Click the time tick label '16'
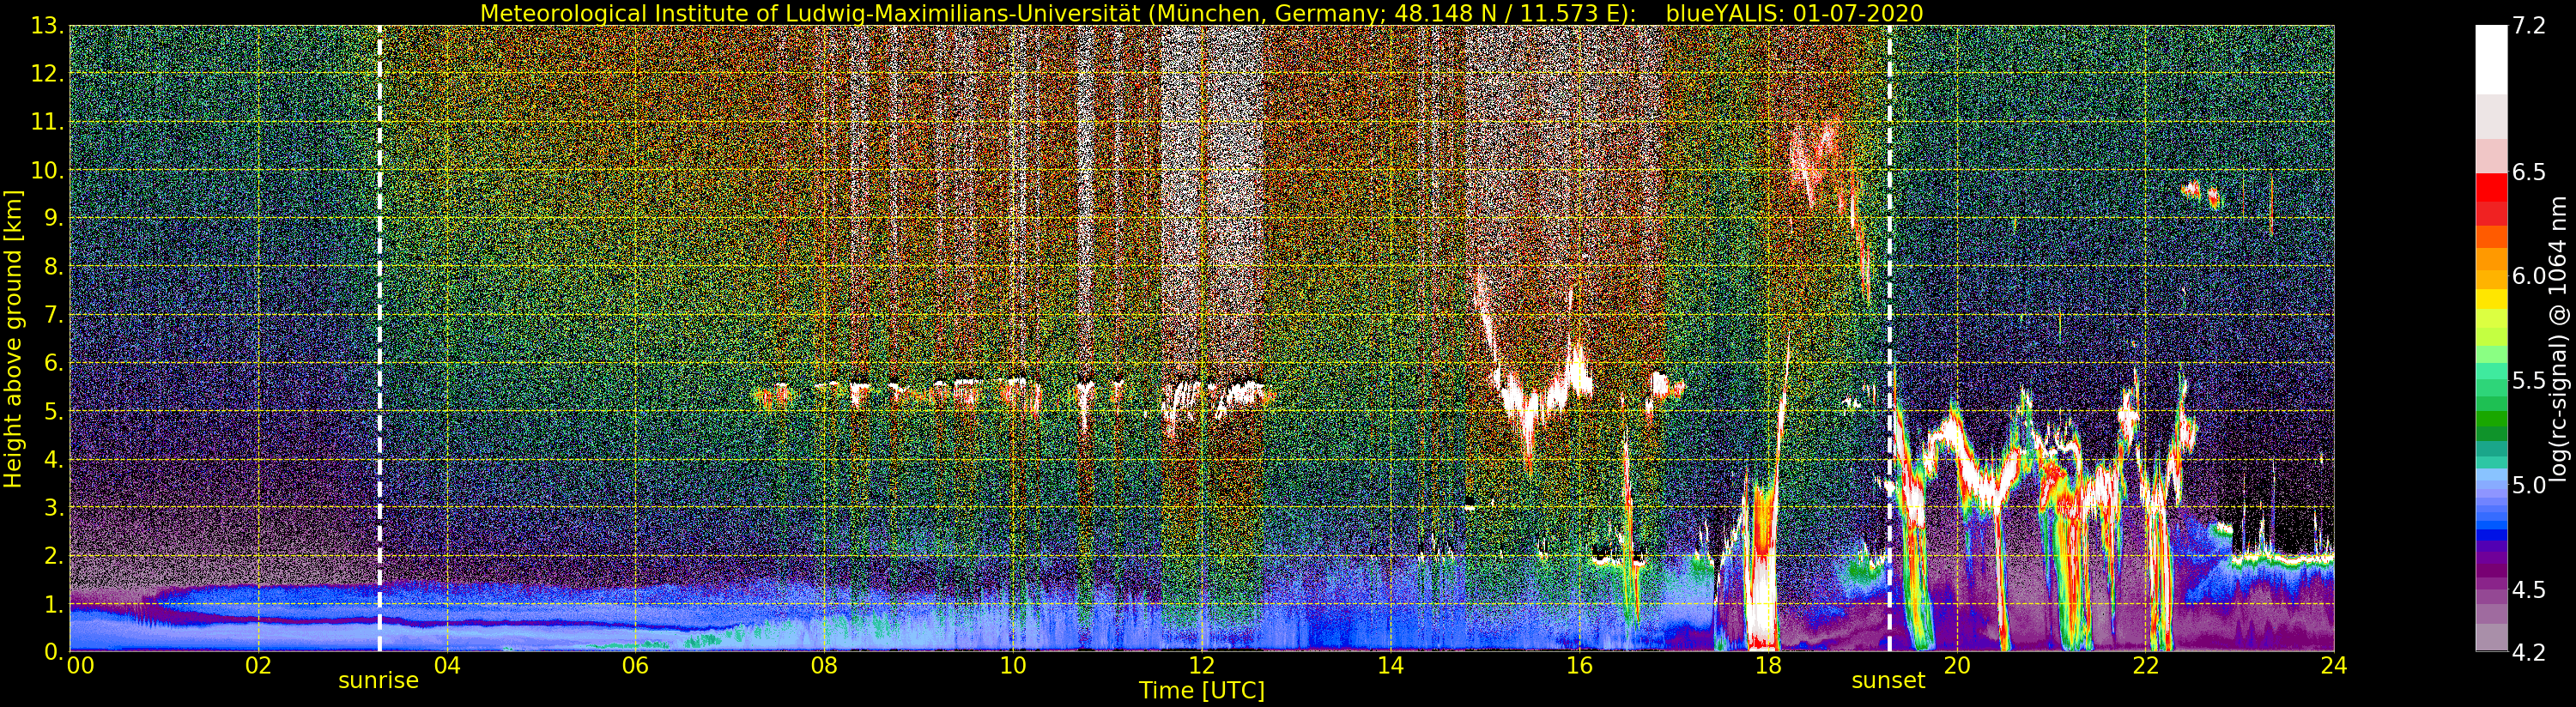The height and width of the screenshot is (707, 2576). tap(1579, 666)
